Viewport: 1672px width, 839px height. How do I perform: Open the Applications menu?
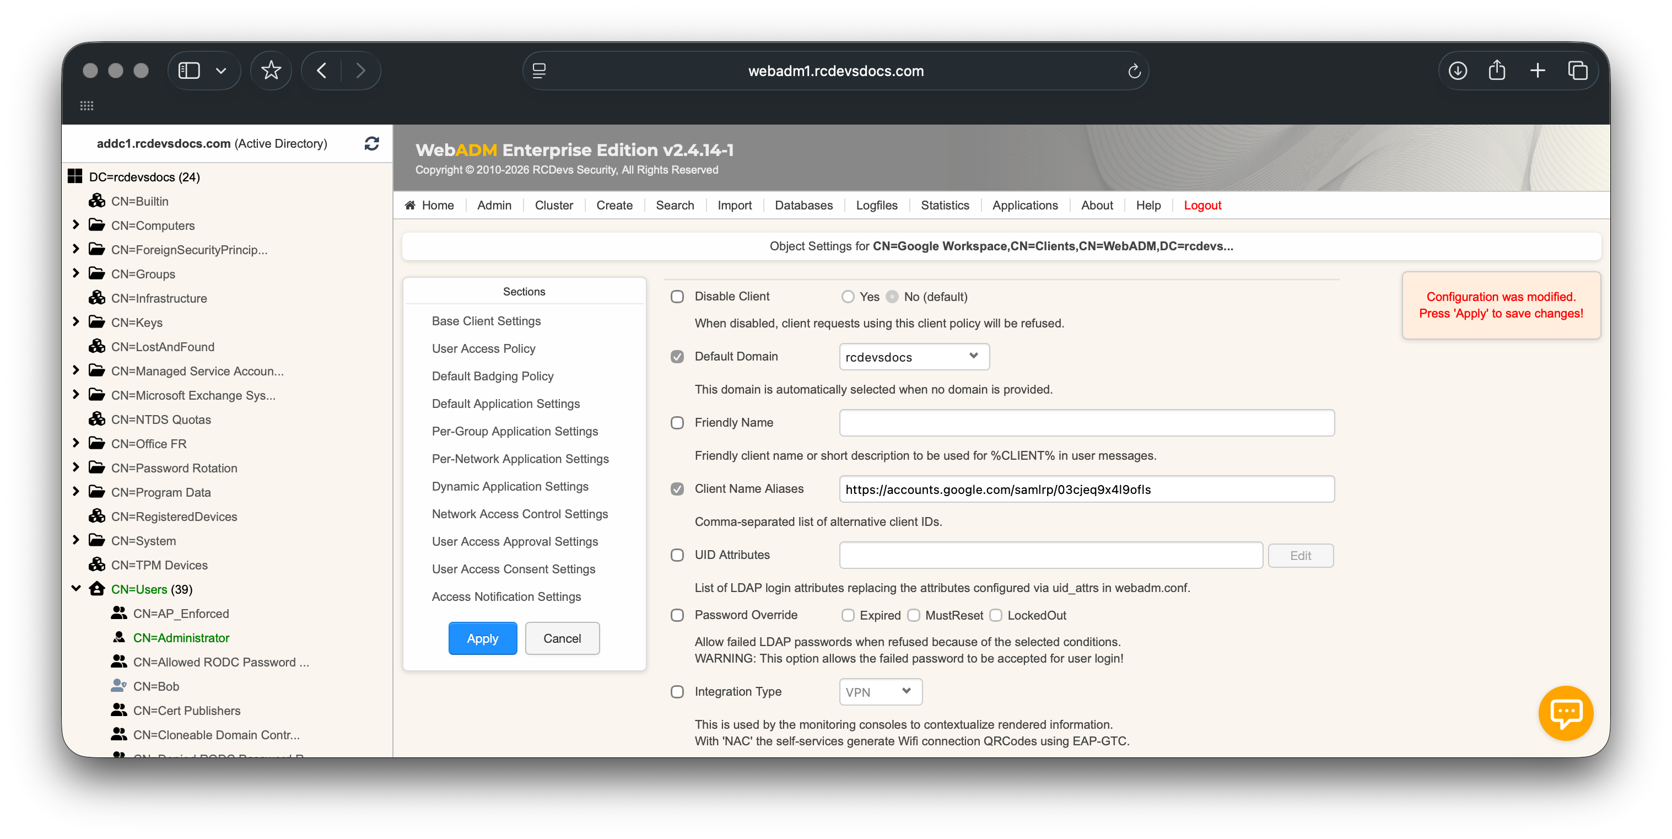point(1024,205)
